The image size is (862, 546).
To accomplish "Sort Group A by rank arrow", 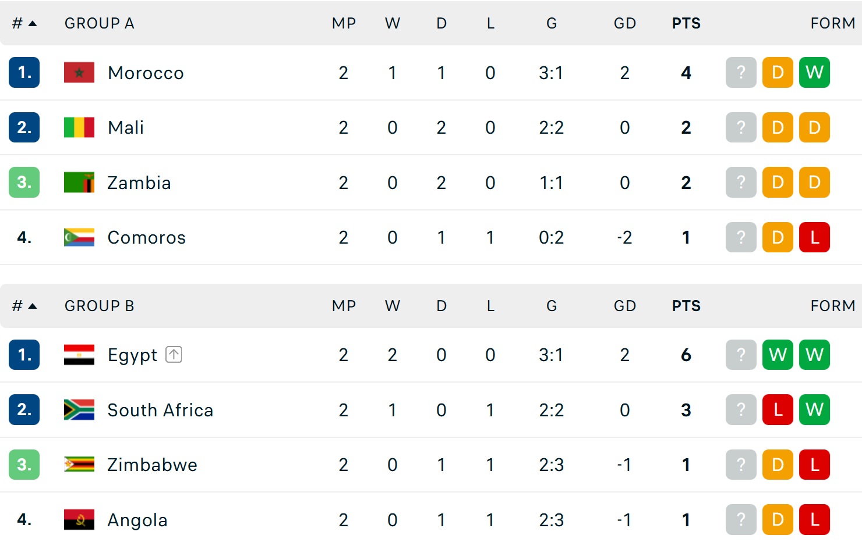I will [32, 23].
